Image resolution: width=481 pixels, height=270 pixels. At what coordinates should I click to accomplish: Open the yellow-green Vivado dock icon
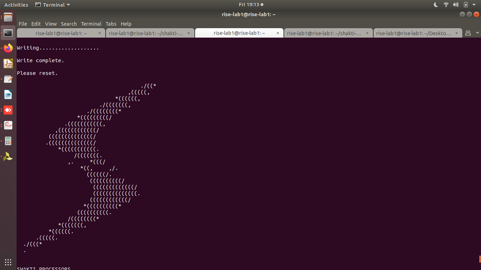pos(8,156)
